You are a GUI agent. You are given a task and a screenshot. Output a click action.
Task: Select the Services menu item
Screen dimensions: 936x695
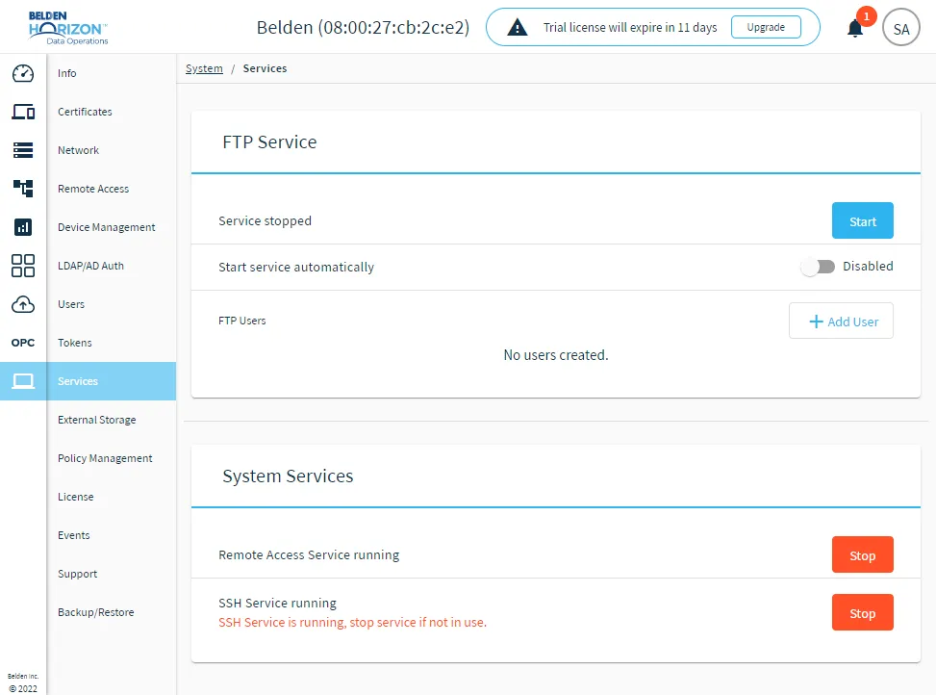click(111, 381)
